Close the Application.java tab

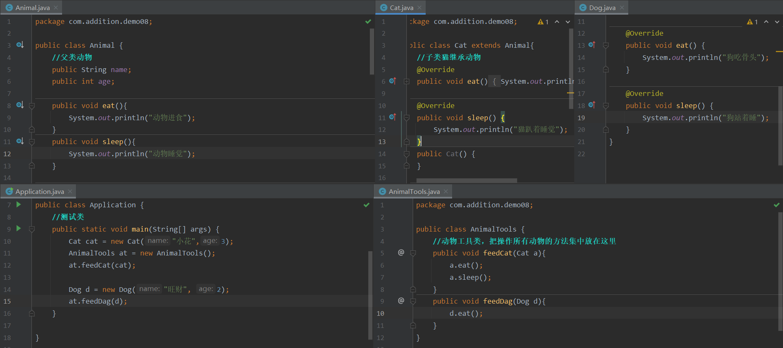click(70, 191)
